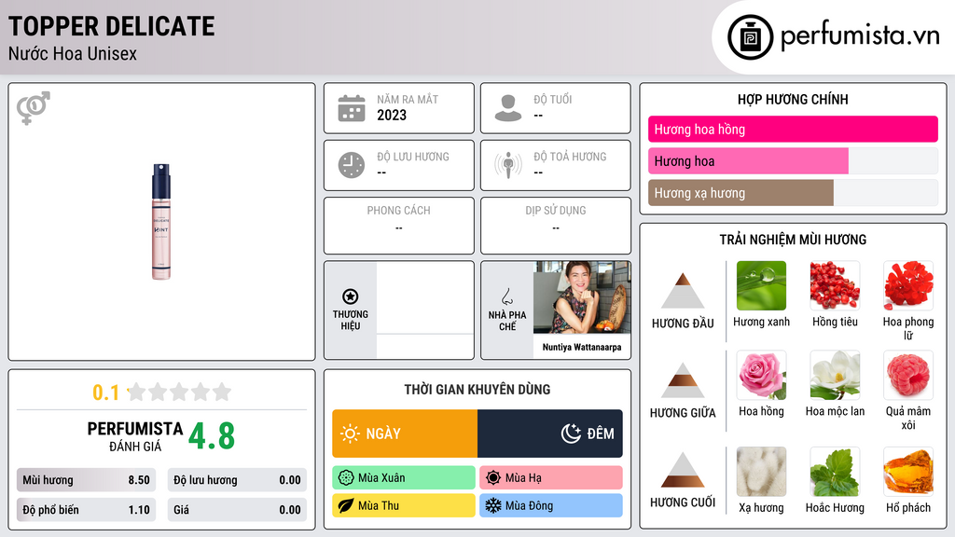Click the Hương xạ hương accord bar
Image resolution: width=955 pixels, height=537 pixels.
pos(793,192)
